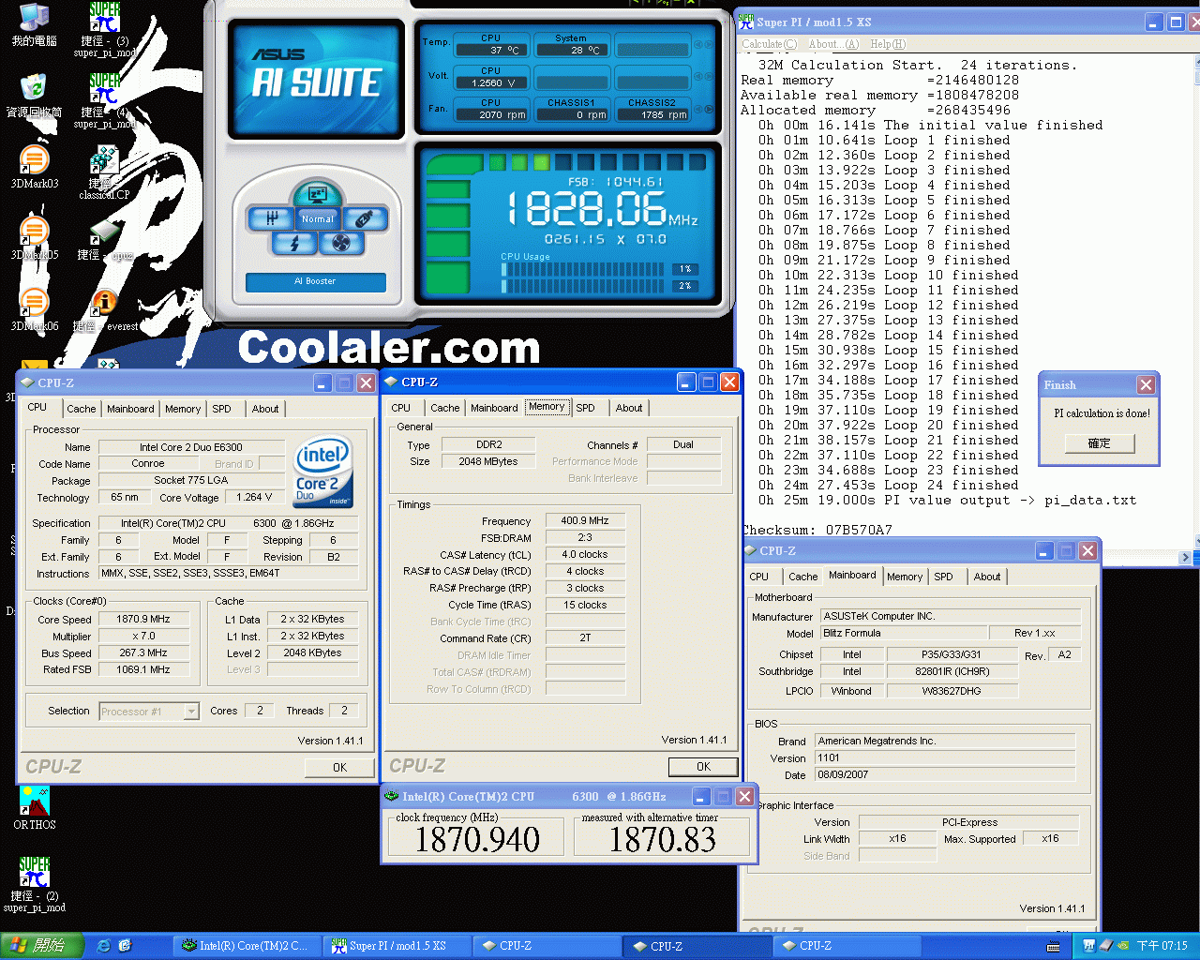
Task: Click OK in the CPU-Z CPU window
Action: [x=339, y=767]
